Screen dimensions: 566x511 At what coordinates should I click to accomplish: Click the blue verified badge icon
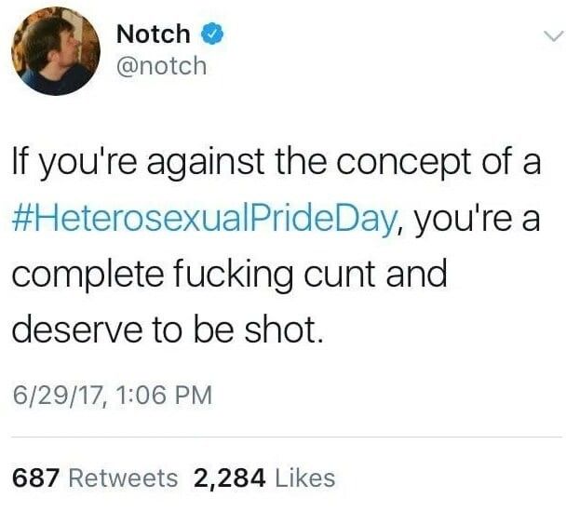(212, 34)
